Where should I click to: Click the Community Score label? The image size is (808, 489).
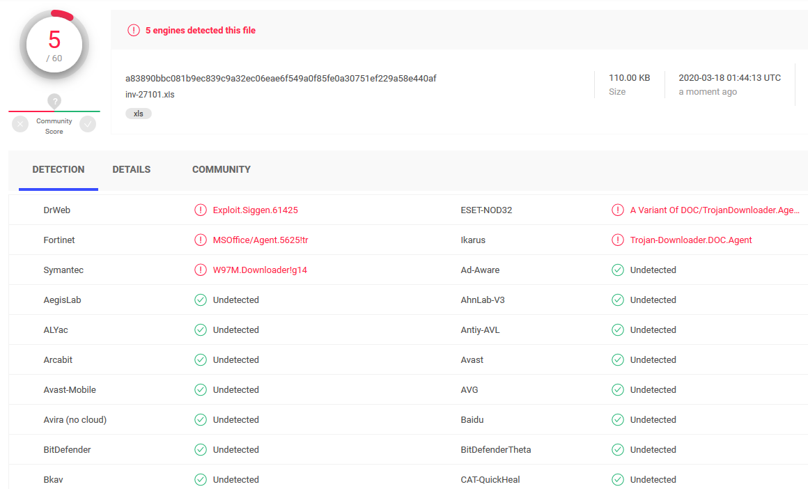(x=54, y=126)
